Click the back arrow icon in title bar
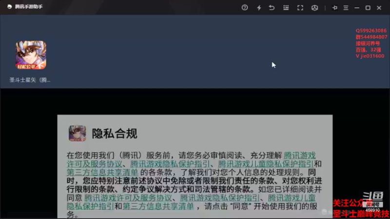Viewport: 390px width, 219px height. (272, 8)
